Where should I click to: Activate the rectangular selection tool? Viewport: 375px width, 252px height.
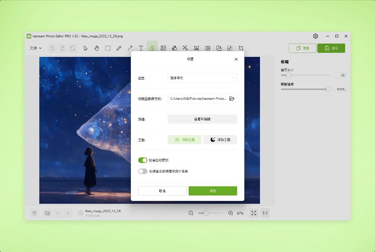107,48
